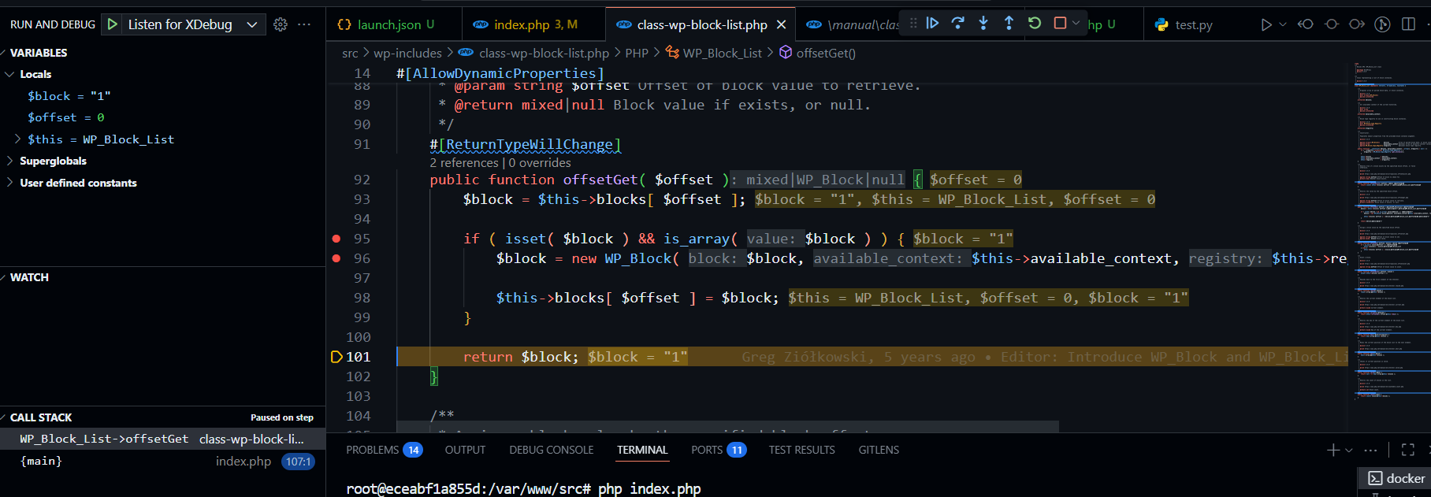Switch to the DEBUG CONSOLE tab
Image resolution: width=1431 pixels, height=497 pixels.
point(551,450)
